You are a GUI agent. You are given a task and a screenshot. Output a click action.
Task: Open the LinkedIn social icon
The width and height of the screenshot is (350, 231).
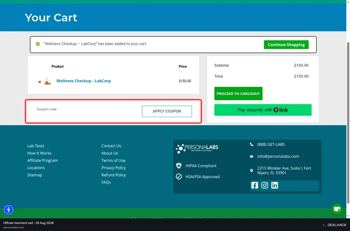coord(274,185)
